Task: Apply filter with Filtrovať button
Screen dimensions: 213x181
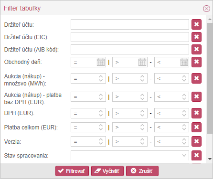Action: point(72,171)
